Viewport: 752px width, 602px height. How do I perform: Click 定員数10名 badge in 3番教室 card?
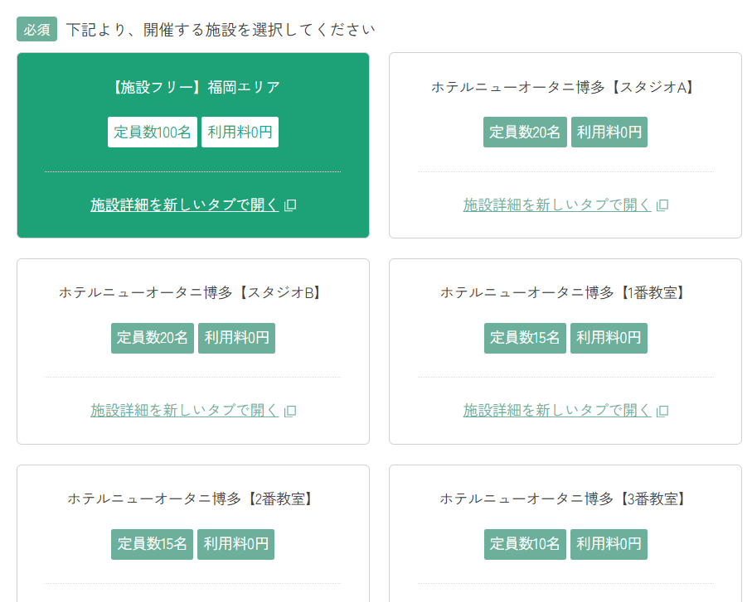tap(525, 544)
